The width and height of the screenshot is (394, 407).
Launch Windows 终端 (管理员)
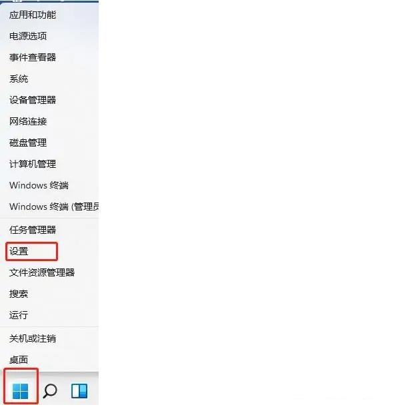tap(49, 206)
